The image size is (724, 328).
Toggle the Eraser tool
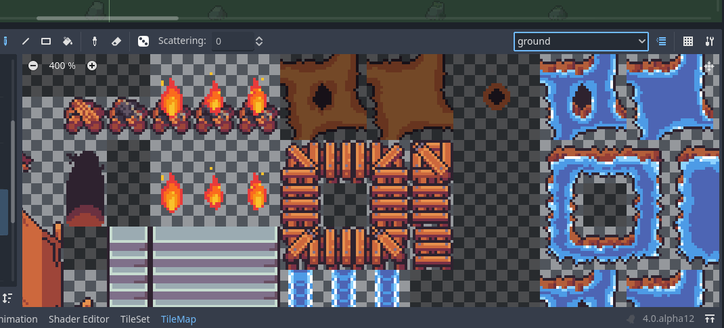coord(116,41)
